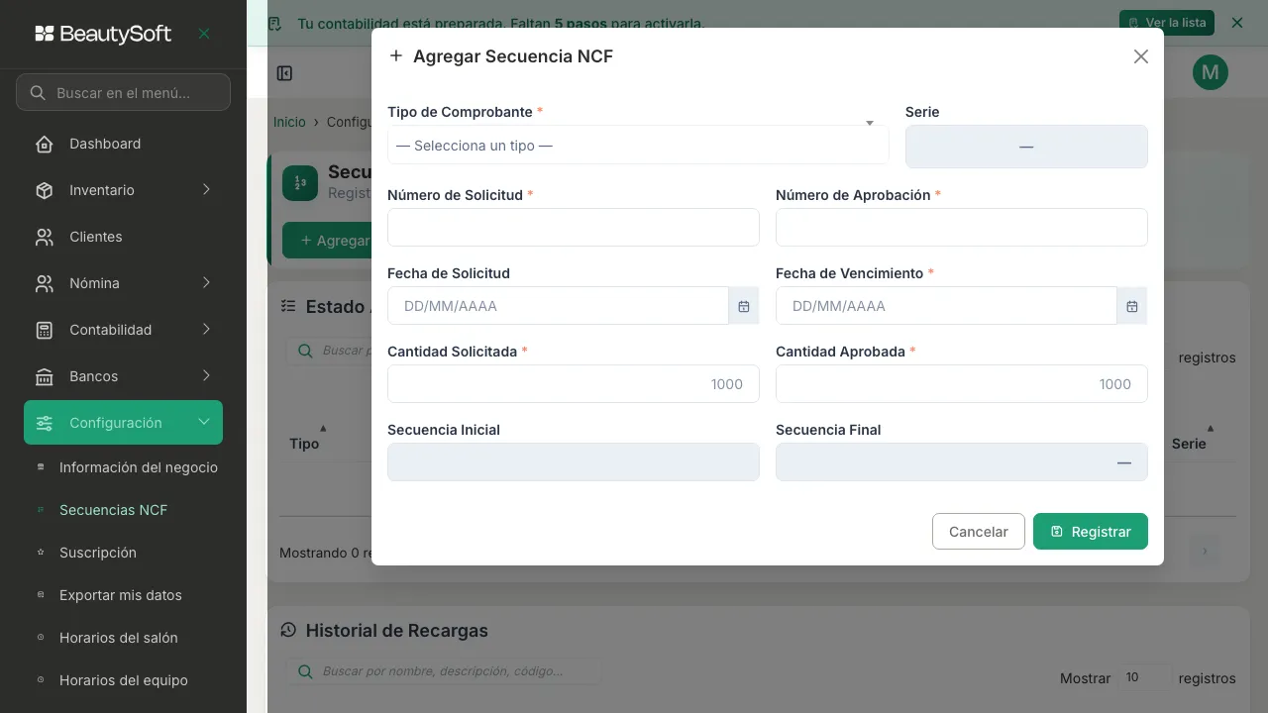Dismiss the accounting setup banner
The image size is (1268, 713).
[x=1236, y=22]
